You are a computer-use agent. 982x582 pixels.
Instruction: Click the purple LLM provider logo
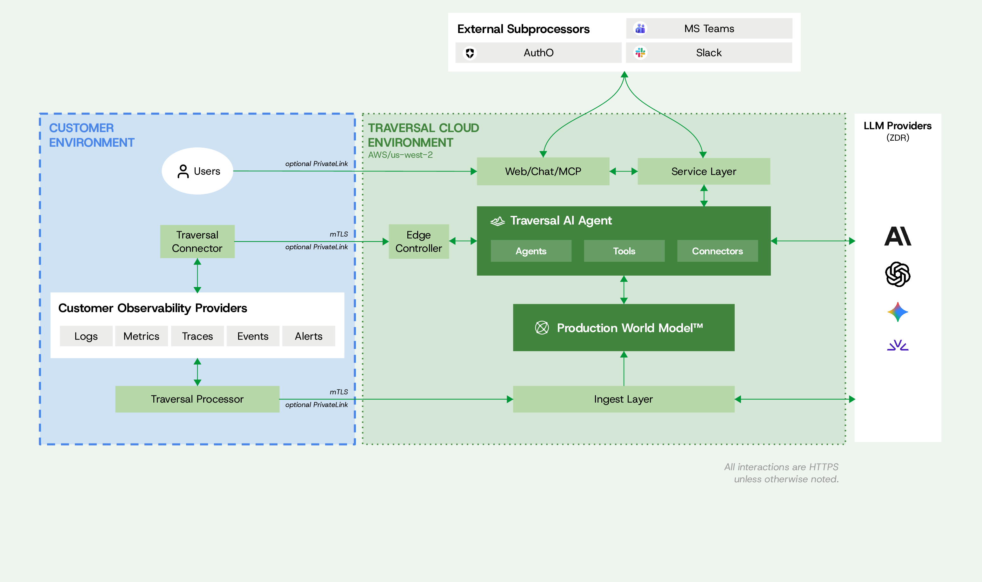point(897,345)
